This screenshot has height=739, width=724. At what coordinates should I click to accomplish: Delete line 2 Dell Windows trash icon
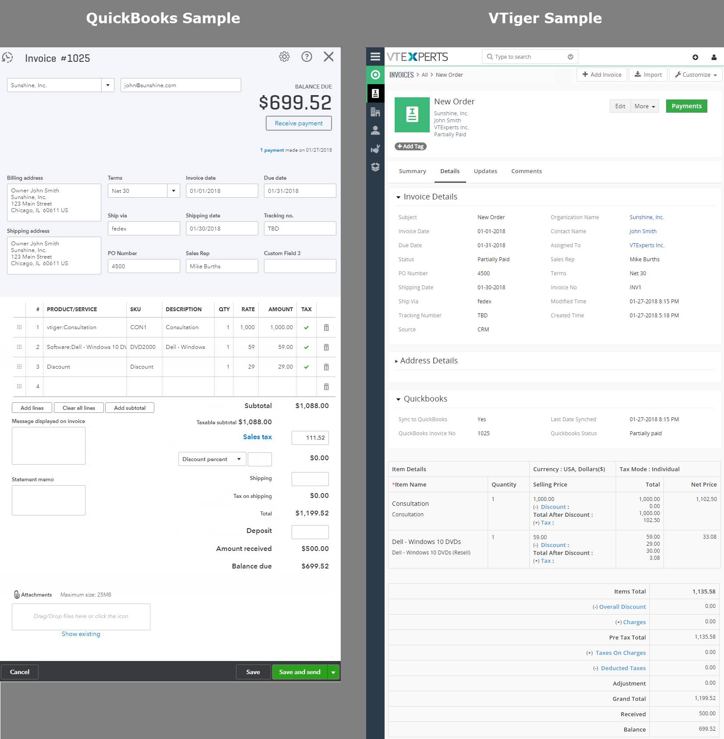coord(326,347)
